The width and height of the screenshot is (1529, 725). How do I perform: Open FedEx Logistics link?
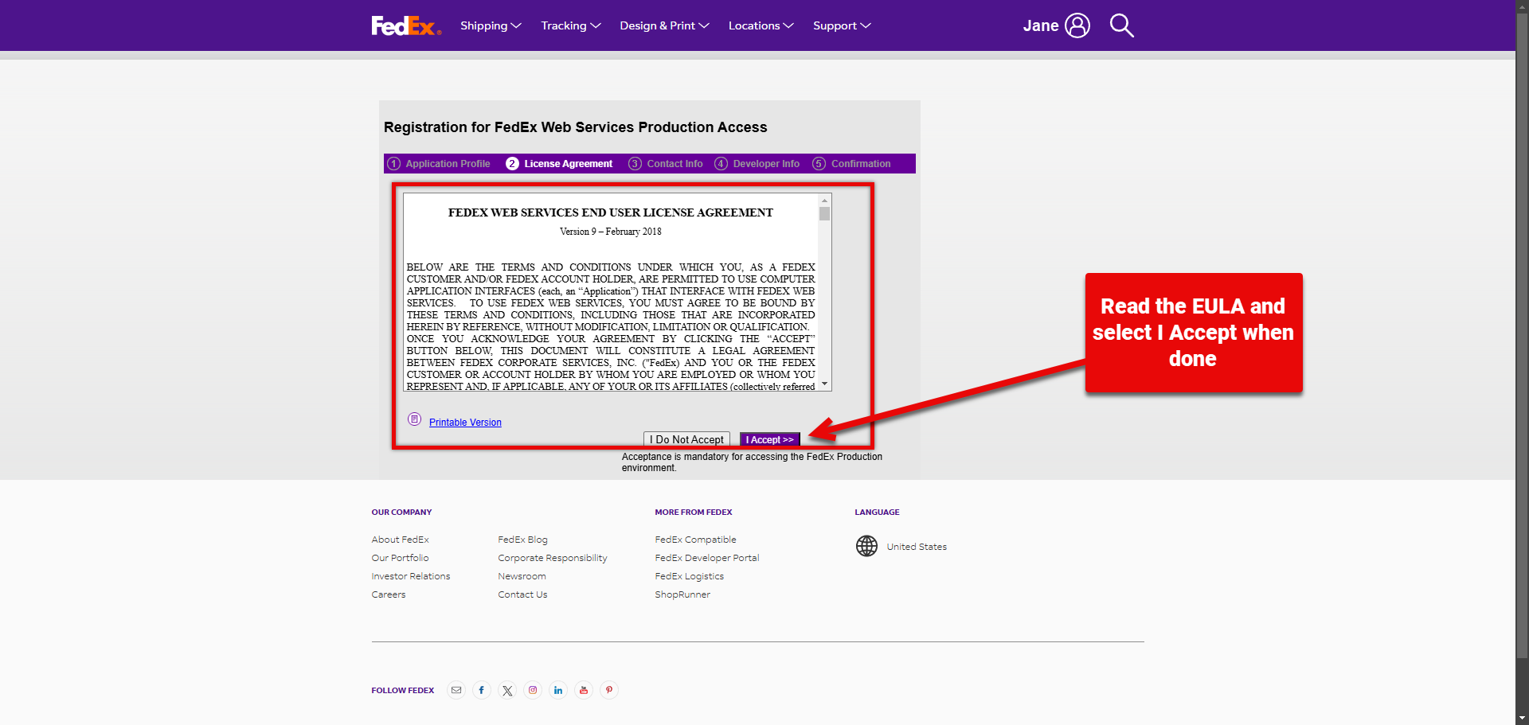[690, 576]
